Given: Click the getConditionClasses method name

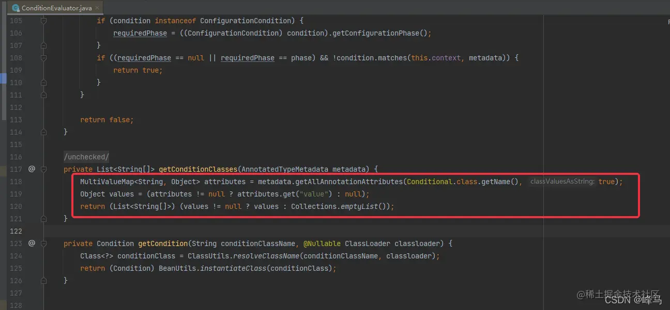Looking at the screenshot, I should tap(198, 169).
